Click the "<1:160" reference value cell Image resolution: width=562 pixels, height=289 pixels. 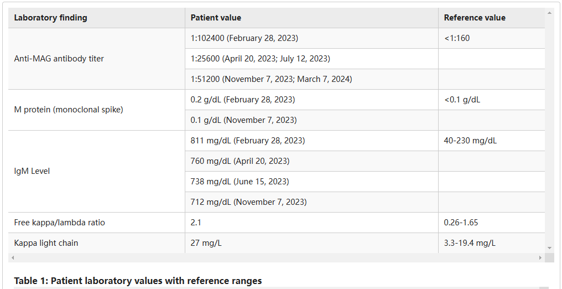(457, 38)
